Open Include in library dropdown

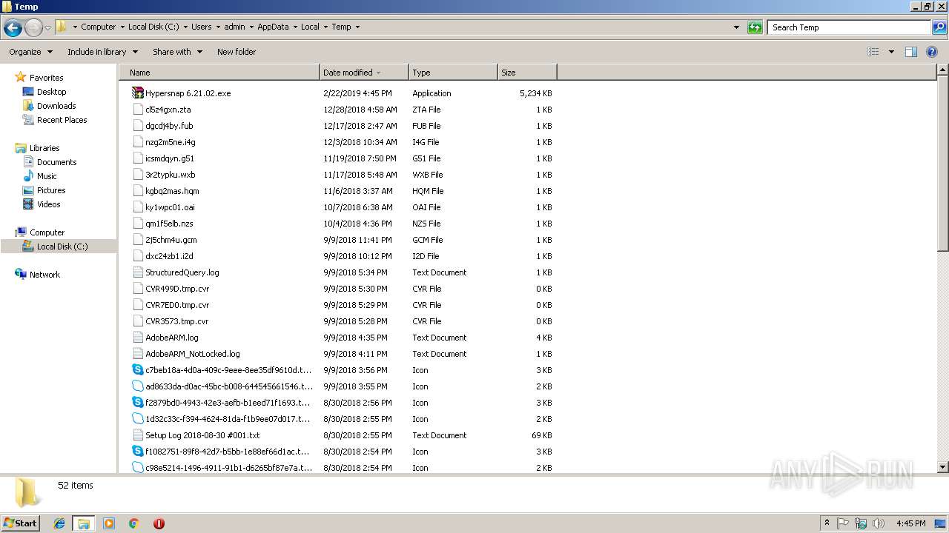(102, 52)
